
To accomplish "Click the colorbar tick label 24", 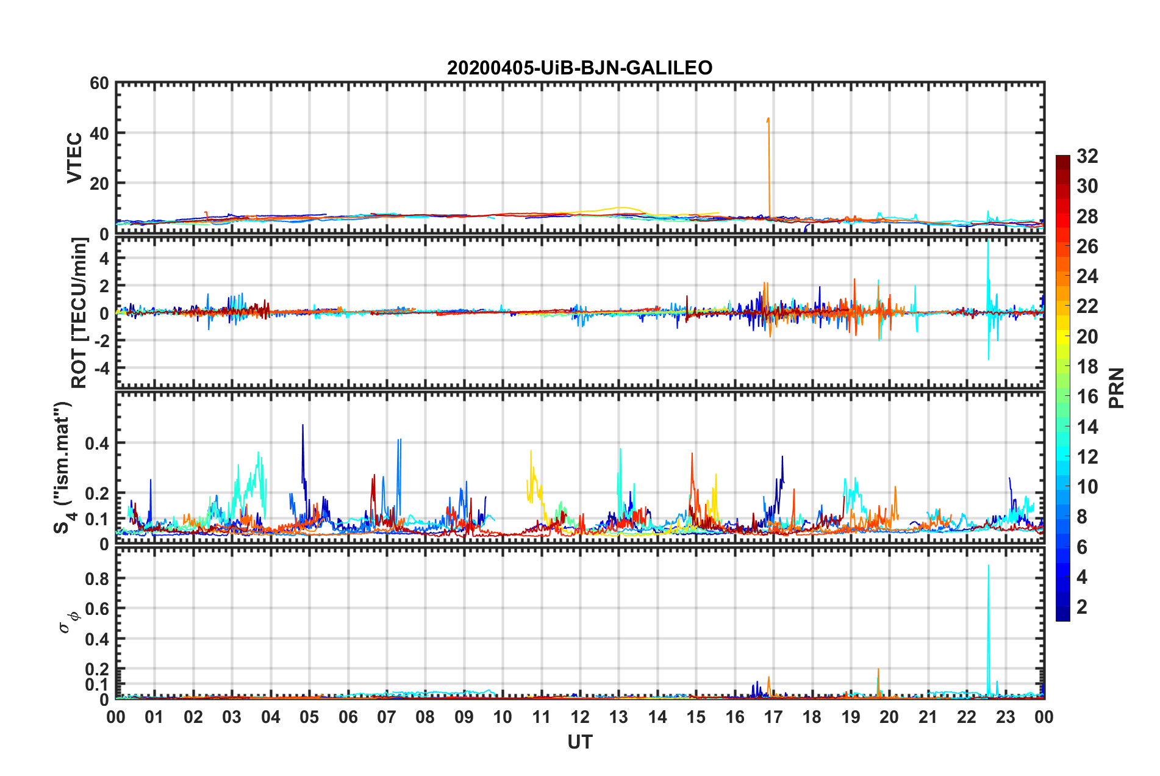I will [1087, 276].
